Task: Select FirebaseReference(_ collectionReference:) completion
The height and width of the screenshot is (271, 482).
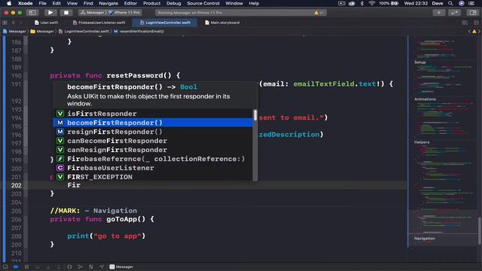Action: click(153, 159)
